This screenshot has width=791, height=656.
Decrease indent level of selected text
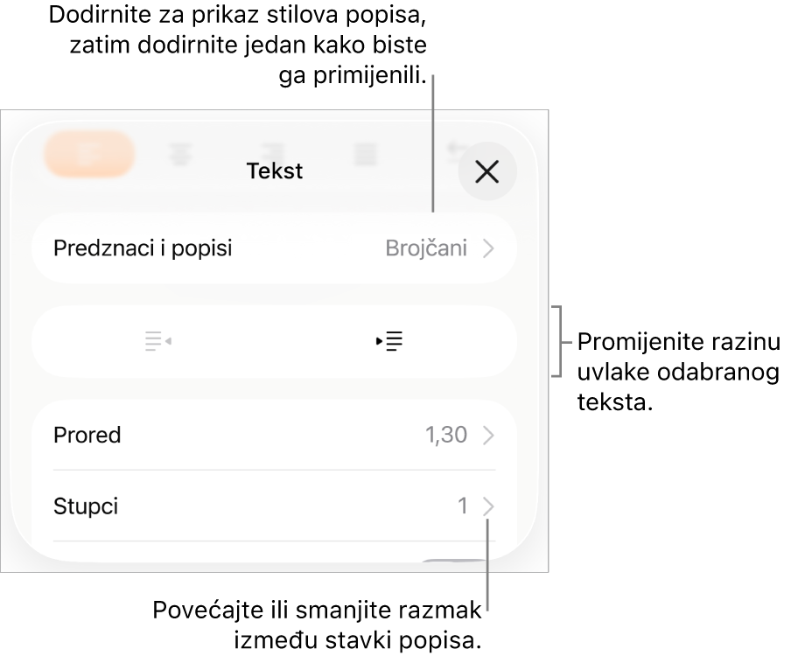(157, 341)
